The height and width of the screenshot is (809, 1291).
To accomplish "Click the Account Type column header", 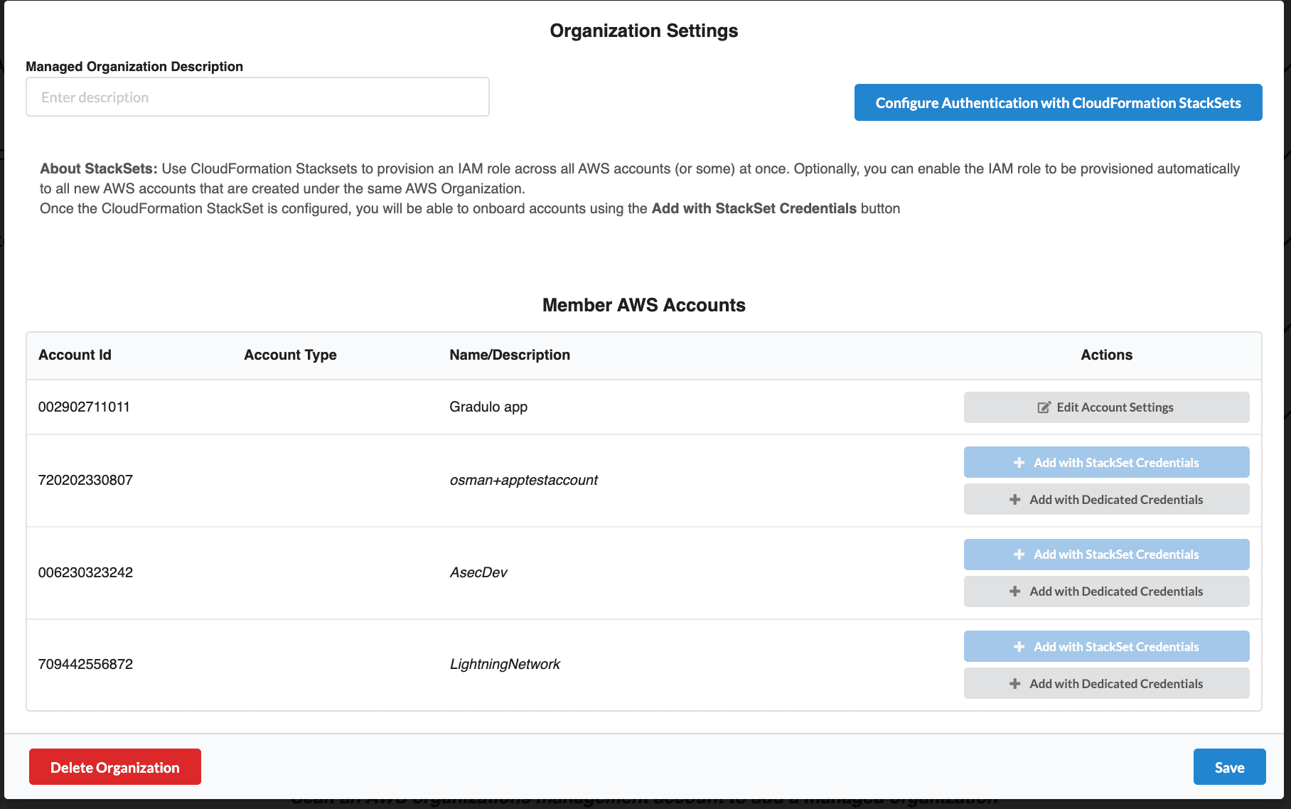I will [x=290, y=355].
